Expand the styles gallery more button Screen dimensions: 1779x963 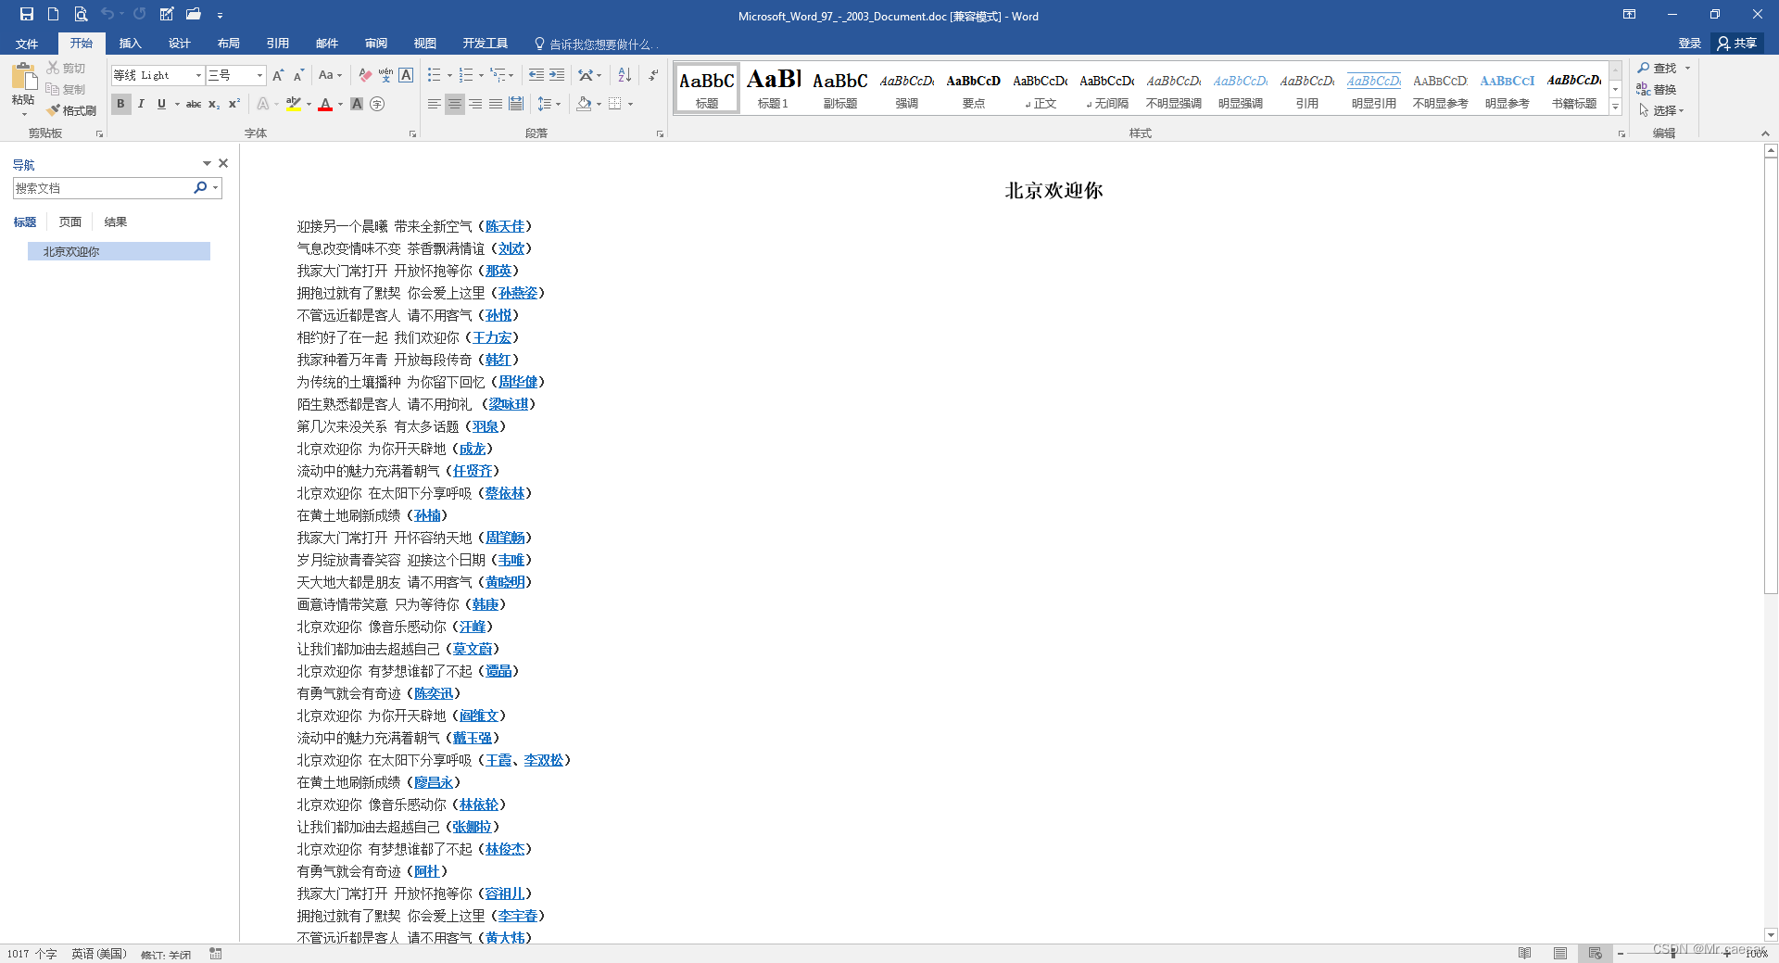(1615, 107)
